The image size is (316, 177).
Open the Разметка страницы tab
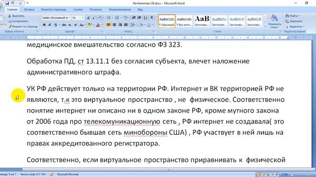[53, 9]
